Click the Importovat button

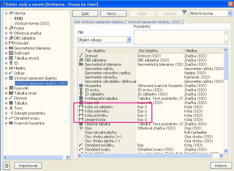click(x=28, y=165)
